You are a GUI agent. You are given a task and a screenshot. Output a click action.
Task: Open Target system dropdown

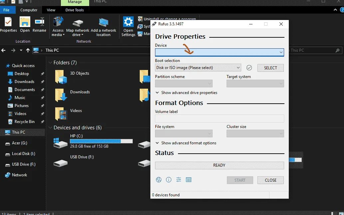255,84
